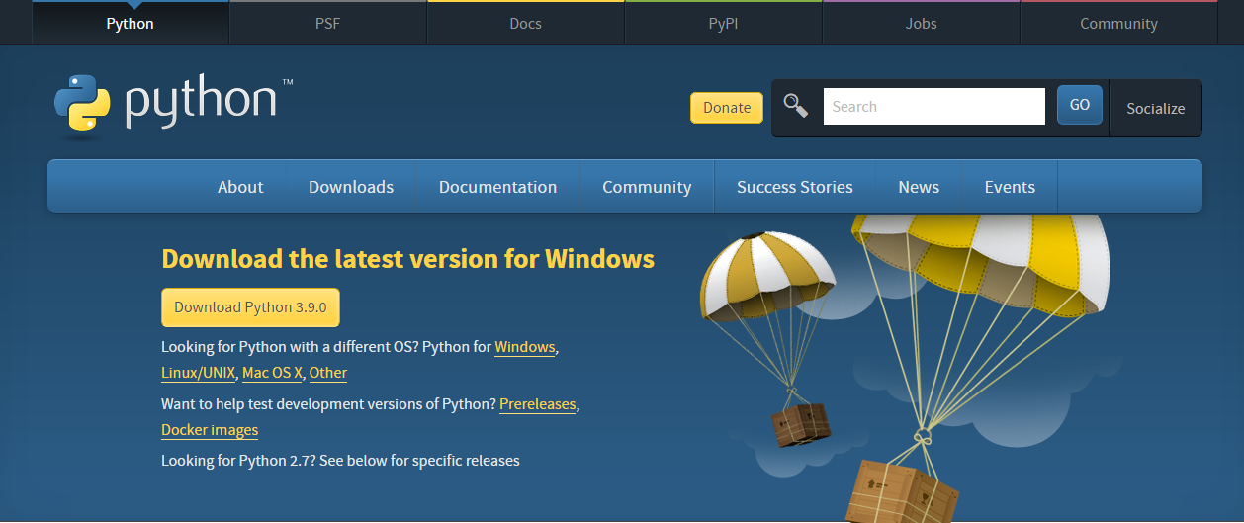Viewport: 1244px width, 523px height.
Task: Click the yellow Donate button
Action: pos(727,108)
